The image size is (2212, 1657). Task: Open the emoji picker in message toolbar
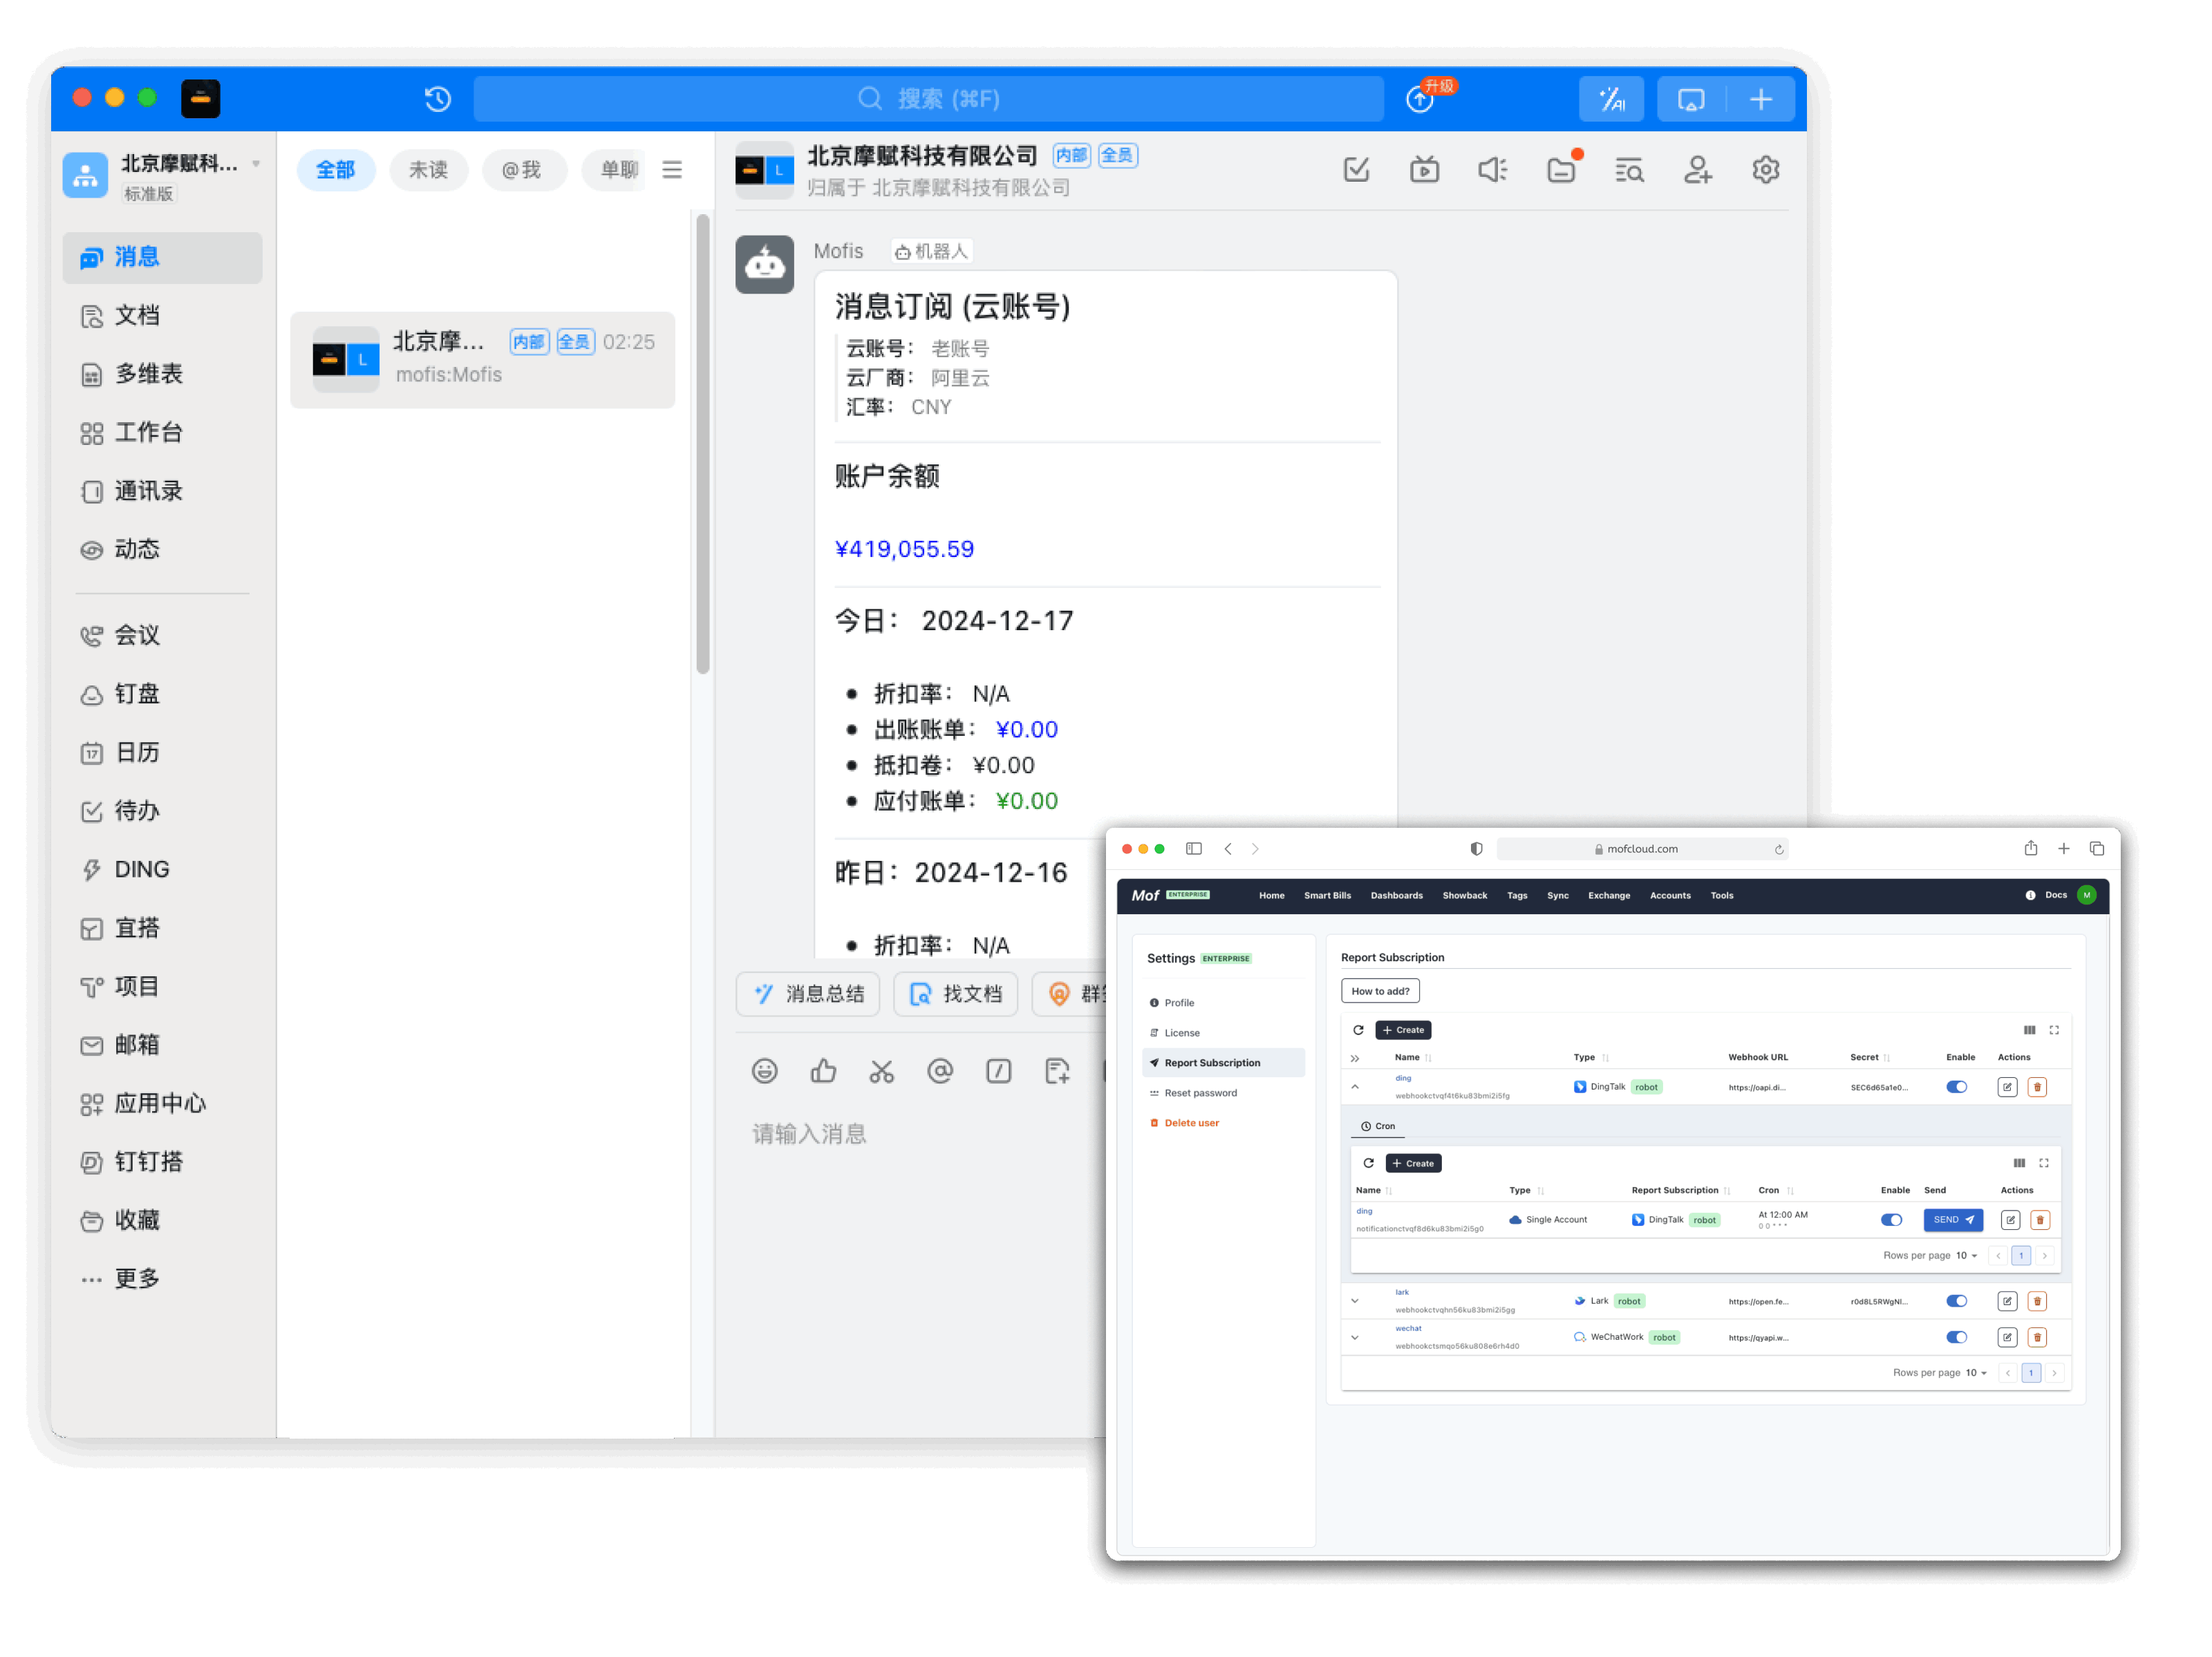click(x=764, y=1071)
